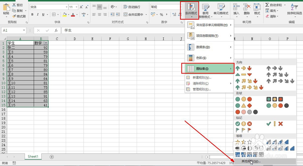Toggle Wrap Text (自动换行)

click(132, 7)
